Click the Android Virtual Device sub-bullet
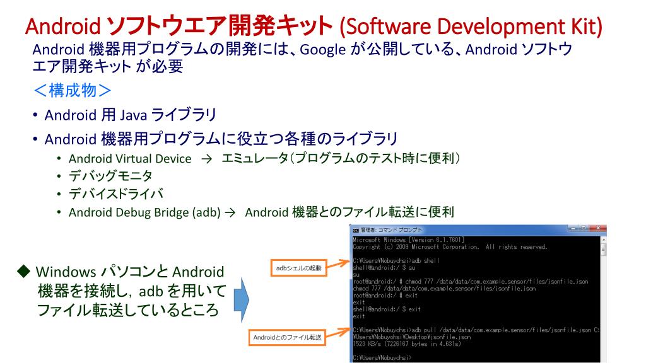The image size is (646, 363). (264, 158)
